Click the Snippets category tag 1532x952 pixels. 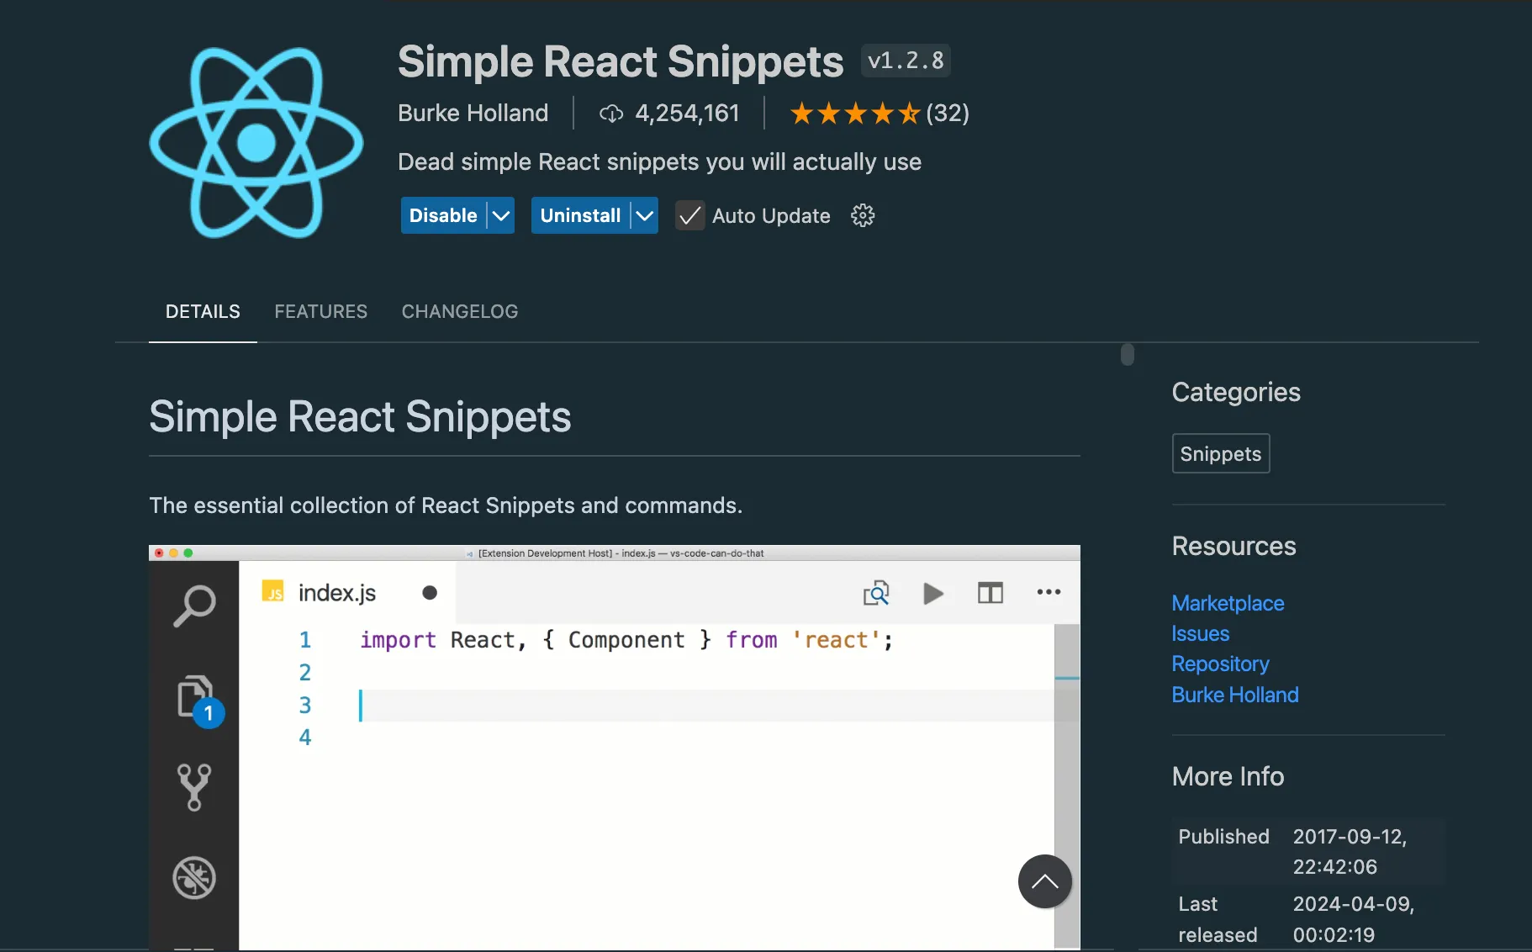1221,454
